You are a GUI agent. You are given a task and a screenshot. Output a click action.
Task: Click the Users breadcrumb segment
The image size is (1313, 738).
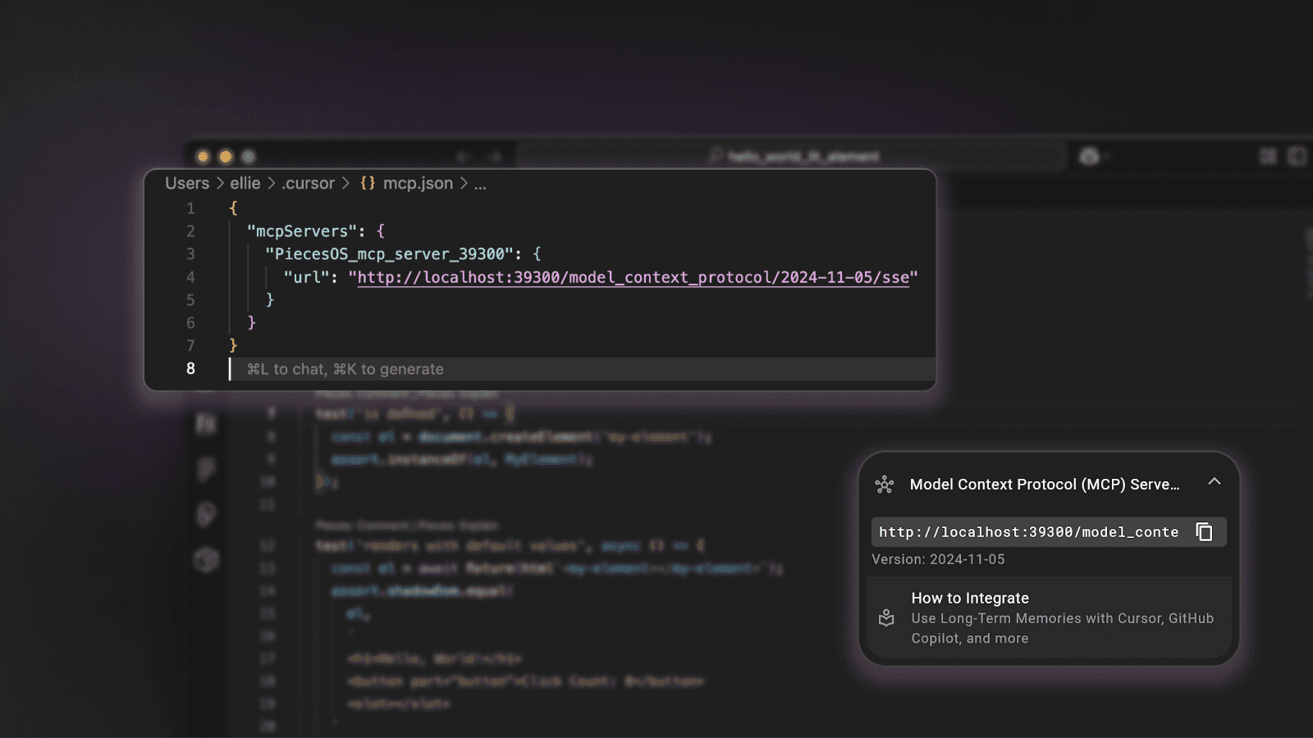pyautogui.click(x=187, y=184)
